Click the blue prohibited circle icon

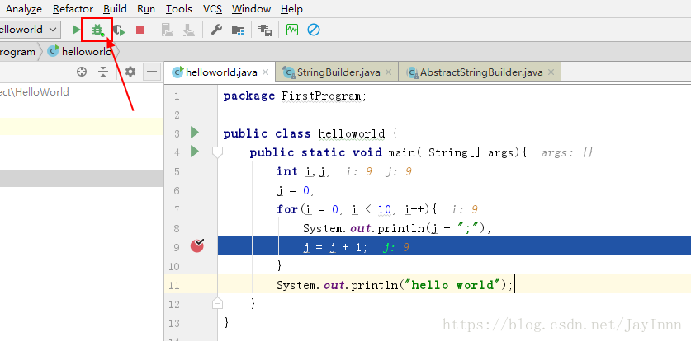[x=314, y=30]
